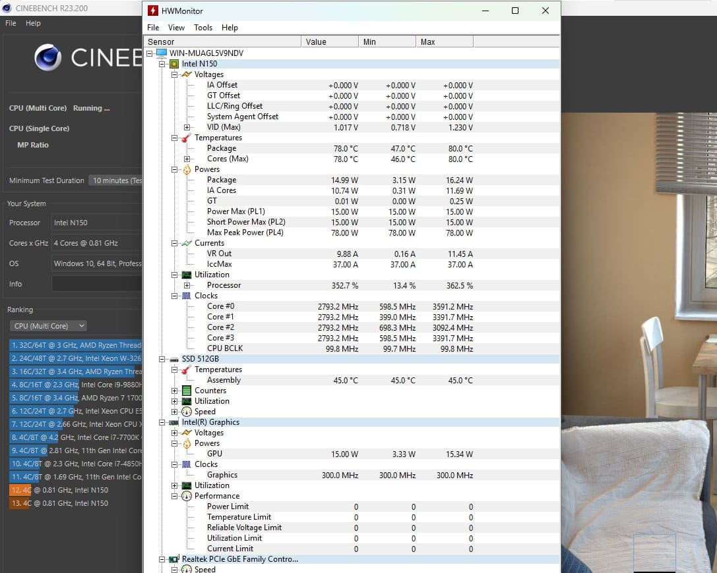Screen dimensions: 717x573
Task: Click the drive icon beside SSD 512GB
Action: pyautogui.click(x=173, y=360)
